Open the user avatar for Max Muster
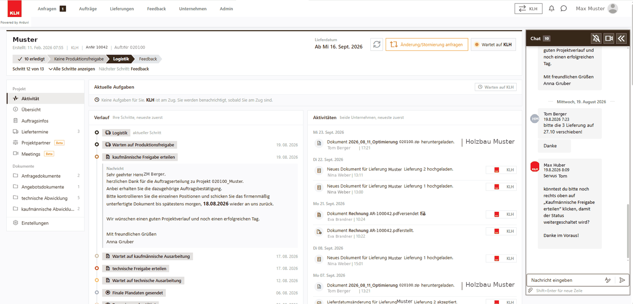This screenshot has height=304, width=633. tap(612, 8)
